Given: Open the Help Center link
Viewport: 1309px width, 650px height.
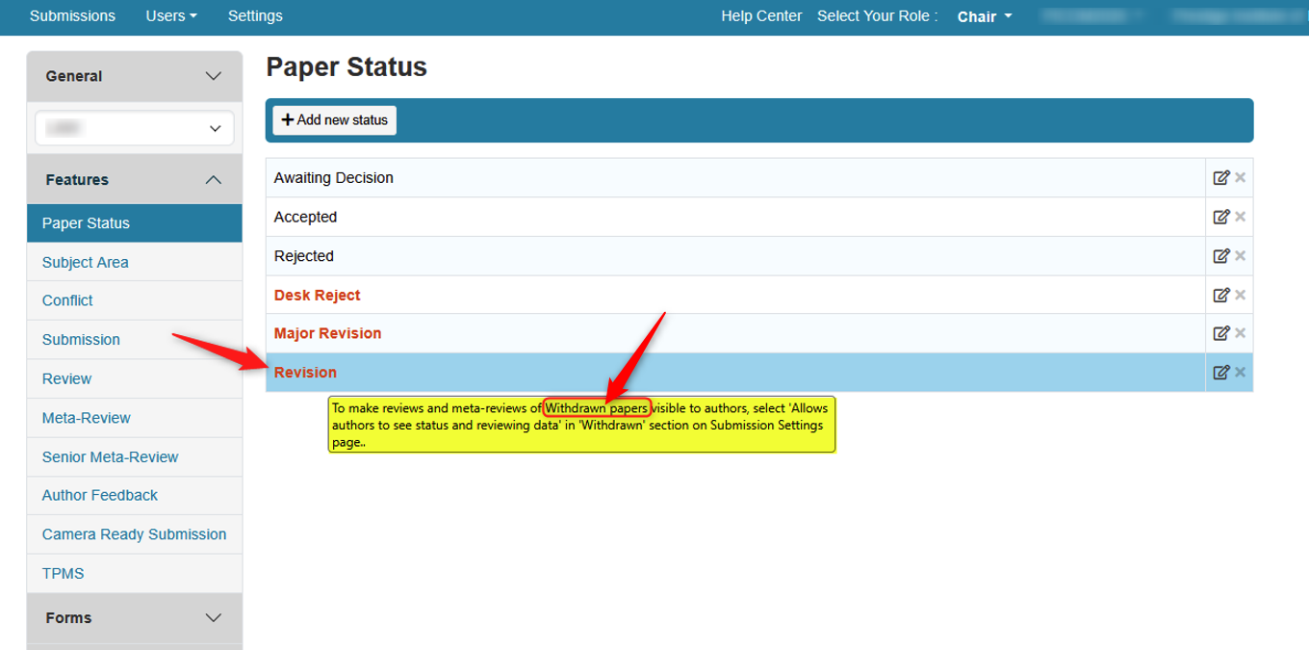Looking at the screenshot, I should click(761, 16).
